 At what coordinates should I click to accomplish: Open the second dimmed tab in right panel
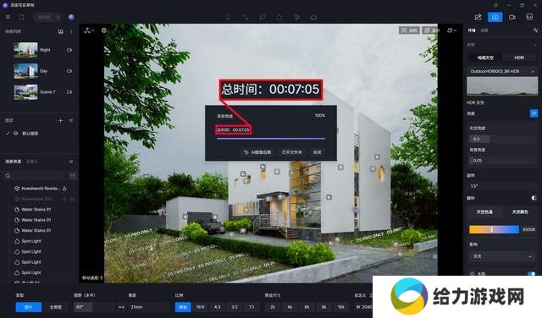click(484, 30)
